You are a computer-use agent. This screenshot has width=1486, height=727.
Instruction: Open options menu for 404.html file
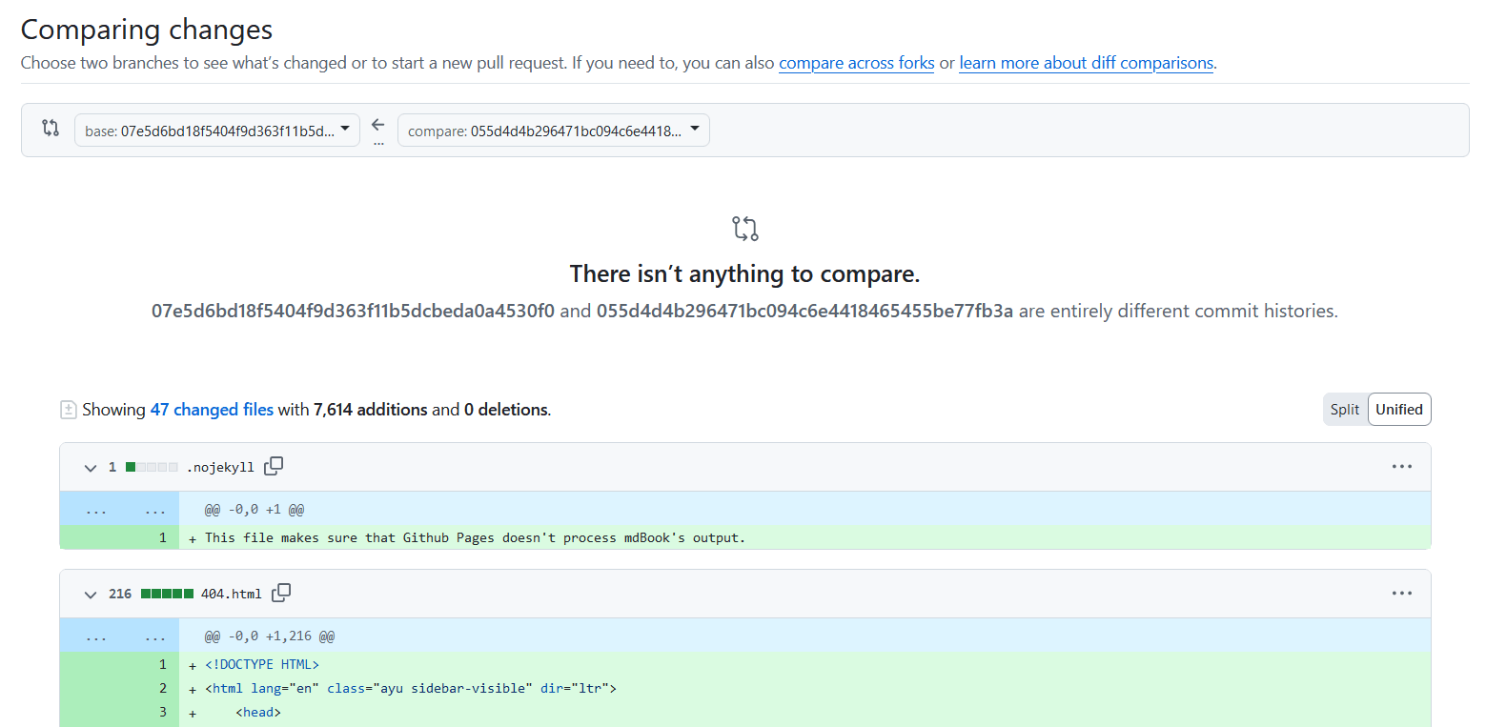pyautogui.click(x=1400, y=594)
